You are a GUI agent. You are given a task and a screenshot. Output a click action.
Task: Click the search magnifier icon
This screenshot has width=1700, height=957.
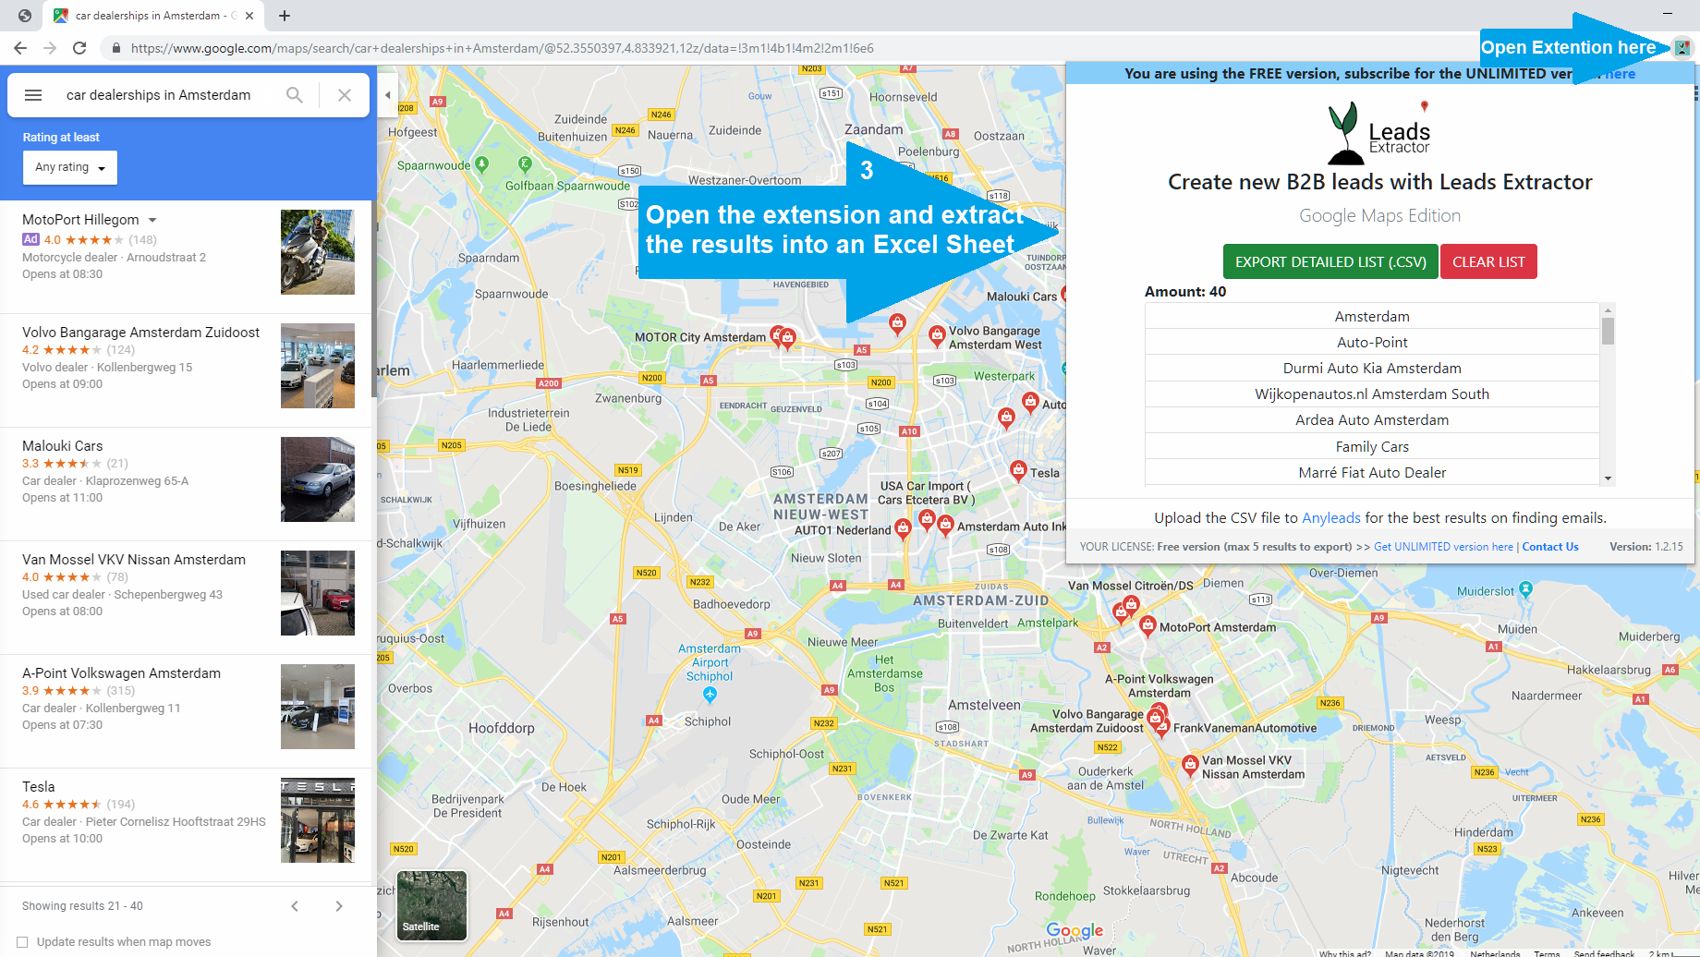[x=295, y=95]
